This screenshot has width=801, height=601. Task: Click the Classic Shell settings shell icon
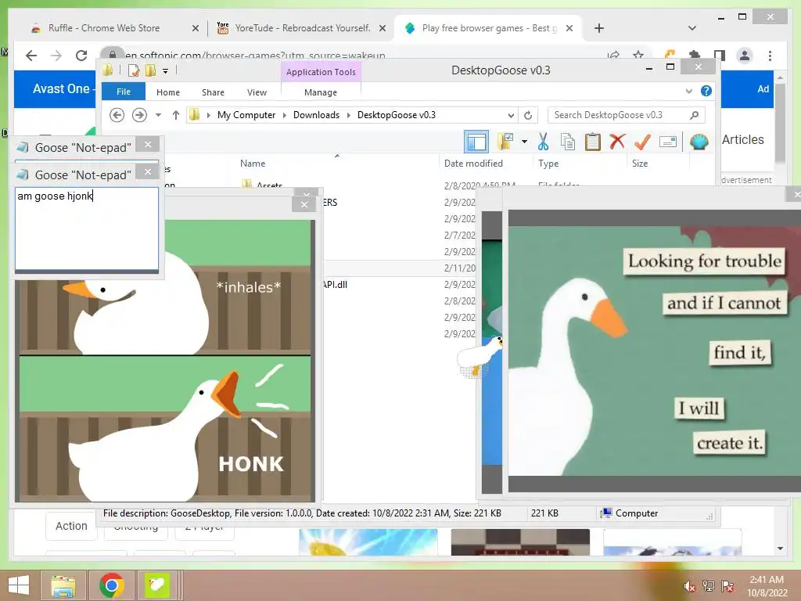coord(699,142)
